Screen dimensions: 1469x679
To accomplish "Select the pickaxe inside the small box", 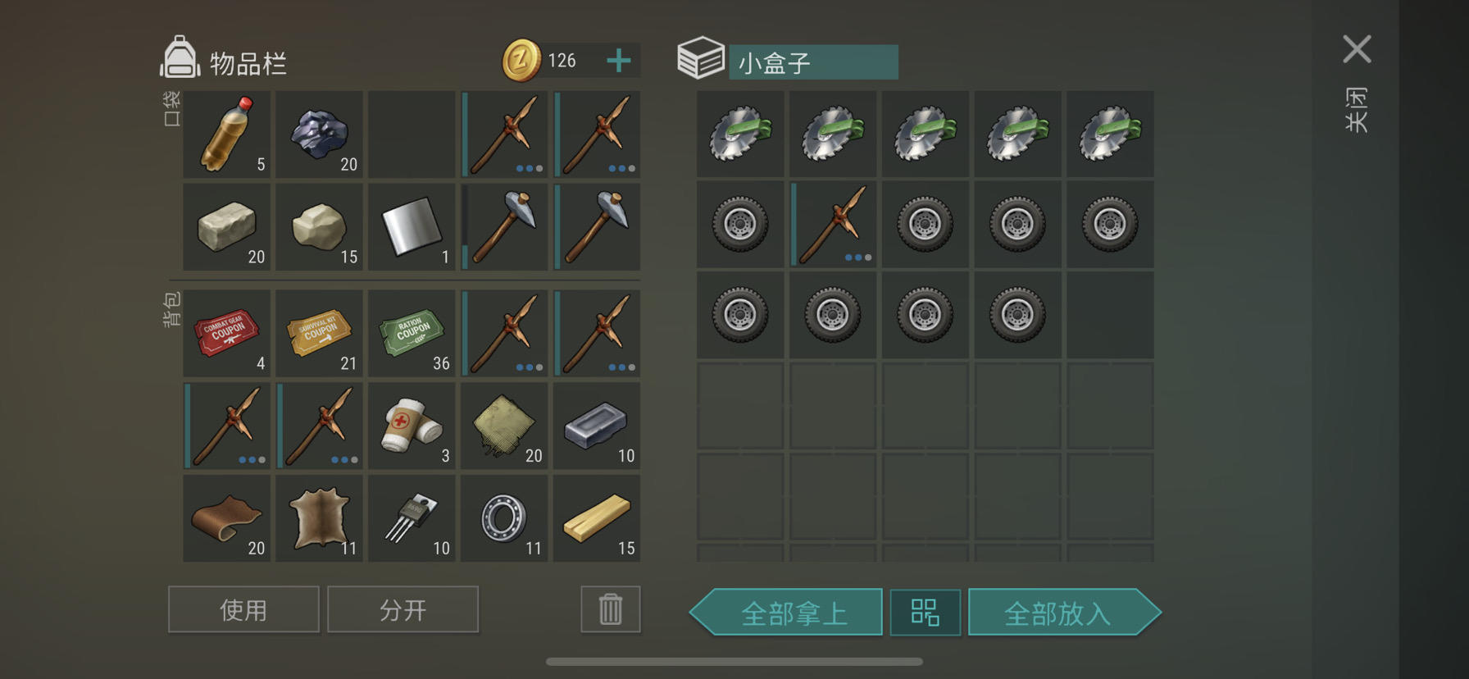I will 833,224.
